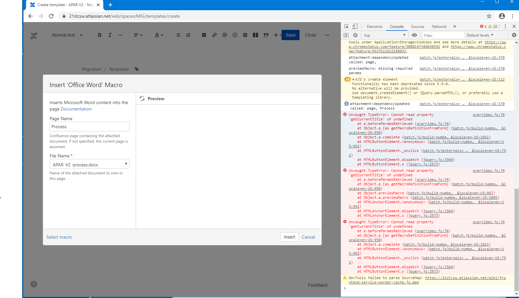The height and width of the screenshot is (298, 519).
Task: Click the console Filter field
Action: pos(442,35)
